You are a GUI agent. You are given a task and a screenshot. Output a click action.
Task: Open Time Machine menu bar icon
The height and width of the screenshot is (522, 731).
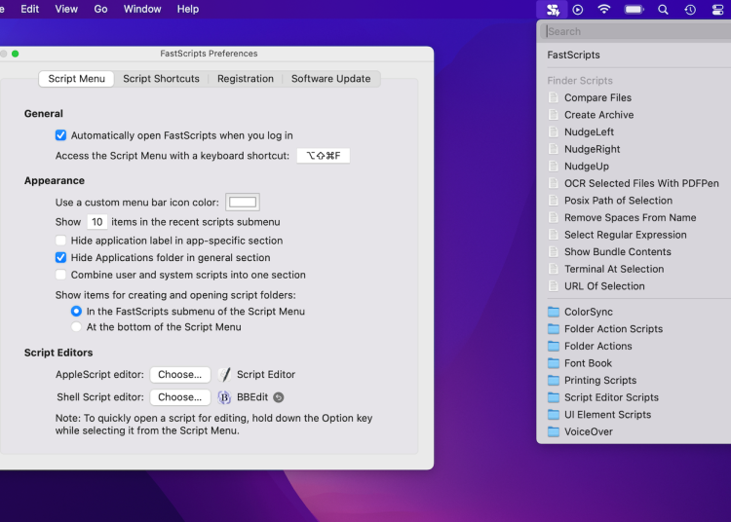[690, 10]
